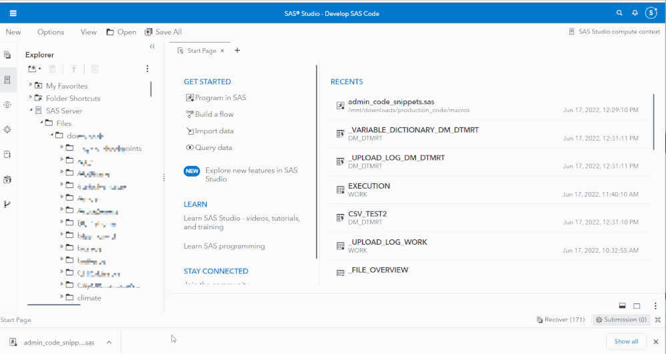Image resolution: width=666 pixels, height=354 pixels.
Task: Click the bottom panel split layout icon
Action: tap(622, 305)
